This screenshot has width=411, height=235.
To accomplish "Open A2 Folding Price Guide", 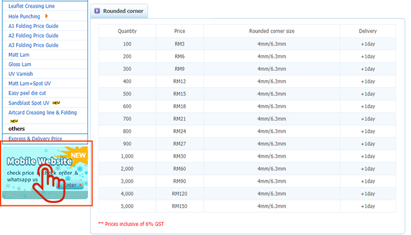I will click(33, 36).
